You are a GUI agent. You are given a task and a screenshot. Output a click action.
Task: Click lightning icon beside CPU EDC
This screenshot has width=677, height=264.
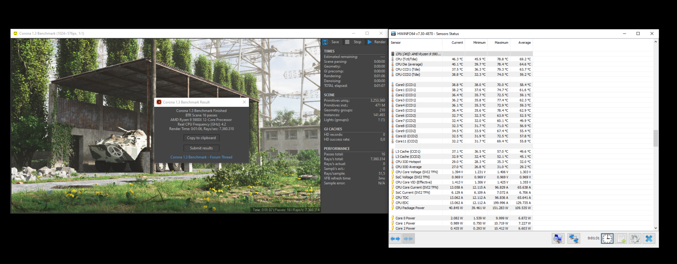tap(392, 203)
